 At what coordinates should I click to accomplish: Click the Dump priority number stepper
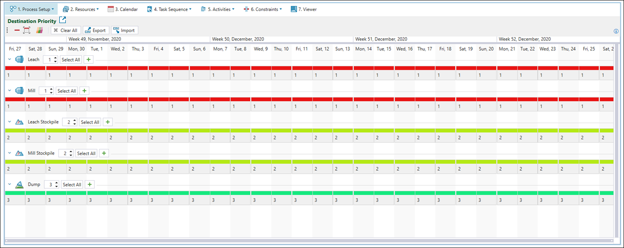tap(52, 184)
